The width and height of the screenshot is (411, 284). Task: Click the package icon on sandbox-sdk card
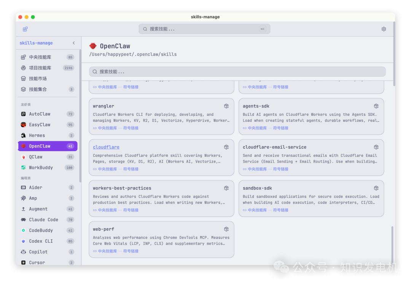(376, 188)
